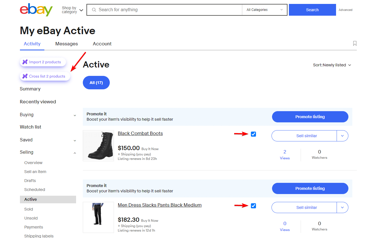Collapse the Selling section
The image size is (379, 238).
(x=74, y=153)
